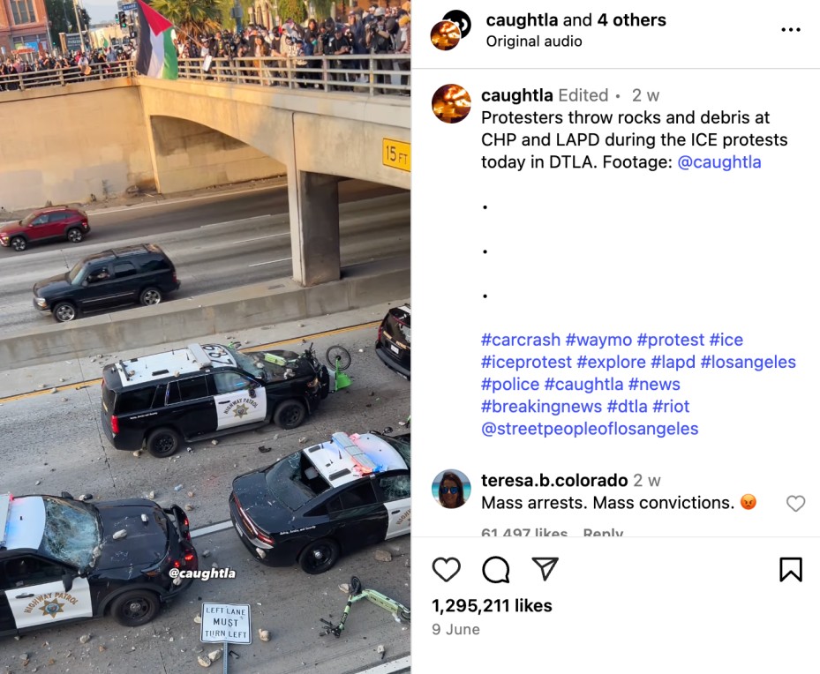The width and height of the screenshot is (820, 674).
Task: View teresa.b.colorado's profile photo
Action: click(451, 489)
